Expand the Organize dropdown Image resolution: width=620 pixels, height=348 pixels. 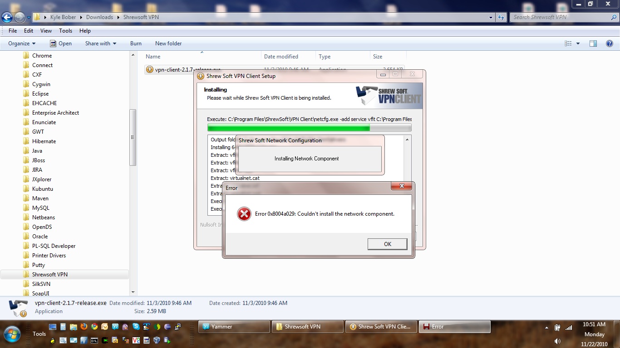click(22, 43)
